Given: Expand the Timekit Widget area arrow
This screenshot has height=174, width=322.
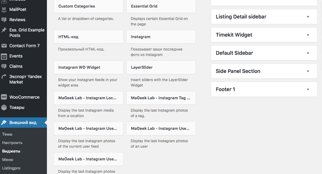Looking at the screenshot, I should coord(308,35).
